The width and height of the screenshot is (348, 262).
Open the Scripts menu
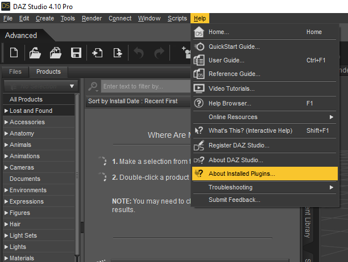(x=177, y=18)
